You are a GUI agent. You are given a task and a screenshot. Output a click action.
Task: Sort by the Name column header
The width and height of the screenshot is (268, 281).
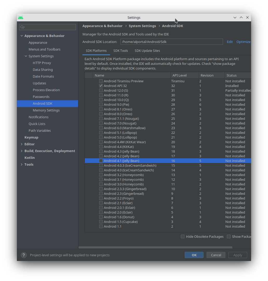(x=132, y=76)
